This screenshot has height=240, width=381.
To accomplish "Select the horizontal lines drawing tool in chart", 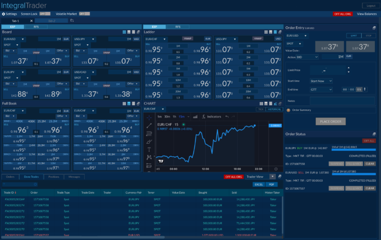I will coord(149,133).
